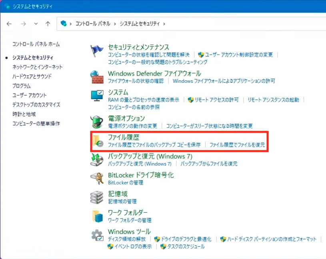326x259 pixels.
Task: Open the ファイル履歴 heading
Action: tap(124, 137)
